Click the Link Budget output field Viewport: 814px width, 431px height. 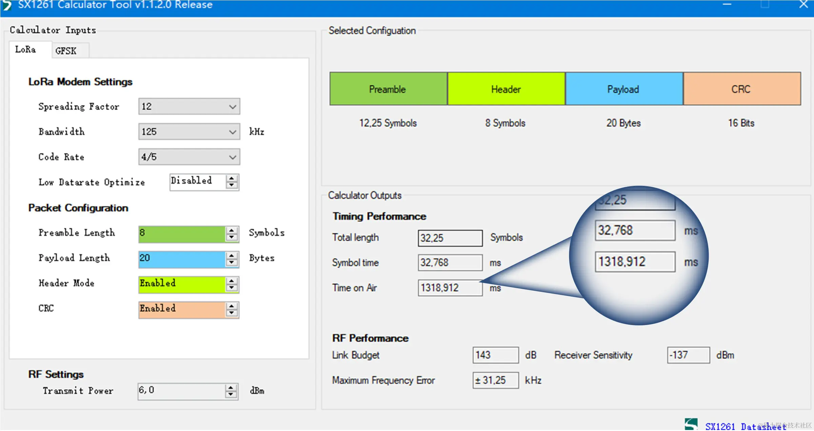(x=495, y=355)
